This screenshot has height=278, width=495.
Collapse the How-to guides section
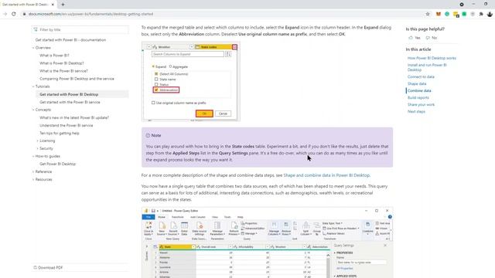[x=33, y=156]
